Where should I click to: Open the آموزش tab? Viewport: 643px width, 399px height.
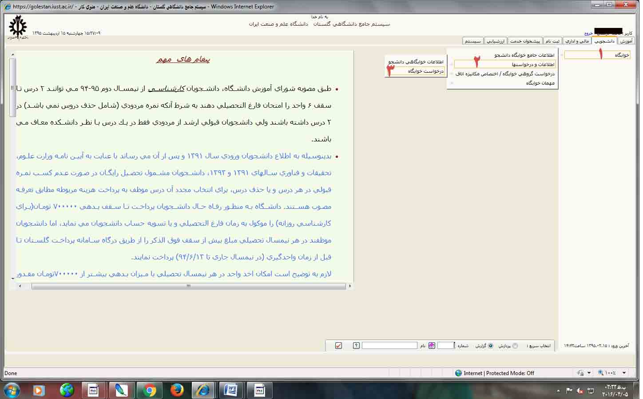pyautogui.click(x=626, y=41)
